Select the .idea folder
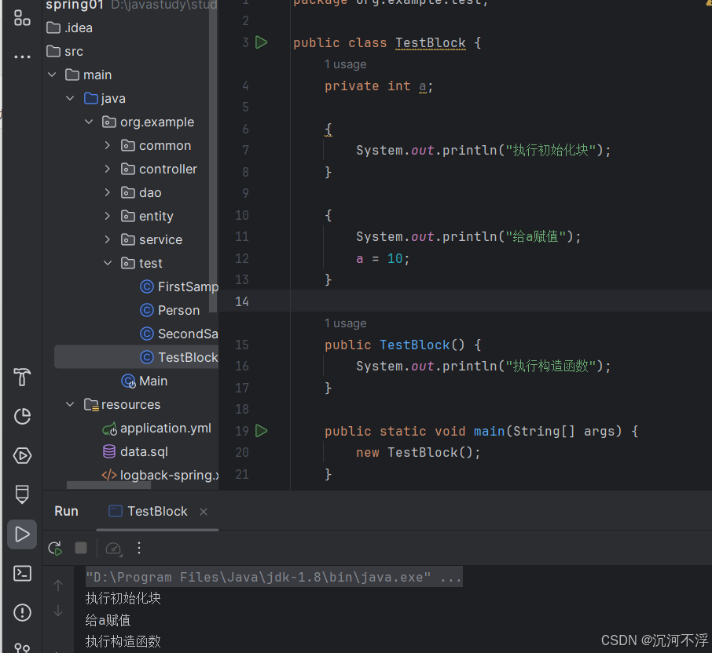The width and height of the screenshot is (712, 653). click(69, 28)
